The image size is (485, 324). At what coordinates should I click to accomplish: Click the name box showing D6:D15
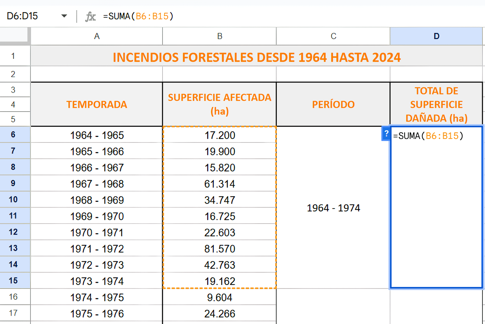pyautogui.click(x=29, y=16)
